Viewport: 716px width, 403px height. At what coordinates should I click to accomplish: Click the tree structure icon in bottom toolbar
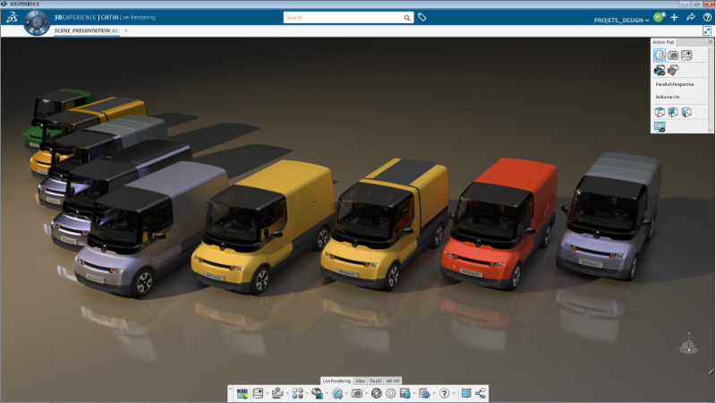[481, 393]
